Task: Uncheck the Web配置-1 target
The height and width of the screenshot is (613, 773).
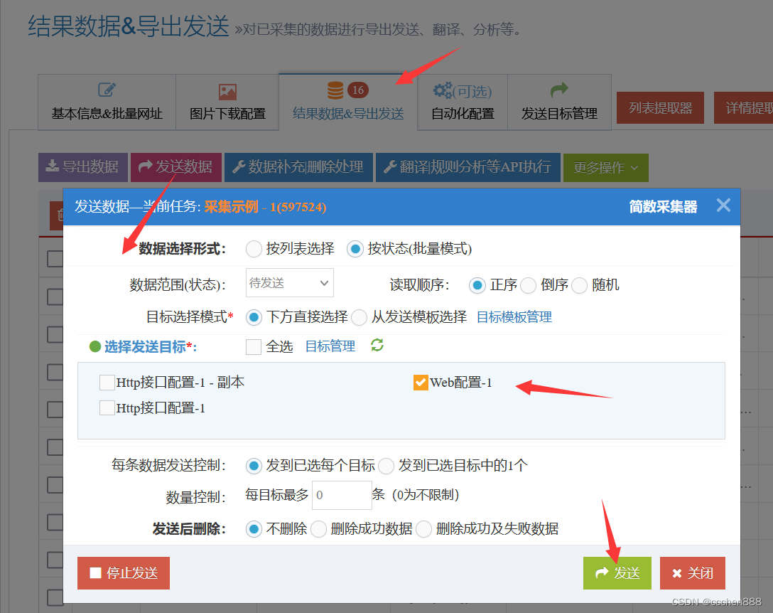Action: click(421, 383)
